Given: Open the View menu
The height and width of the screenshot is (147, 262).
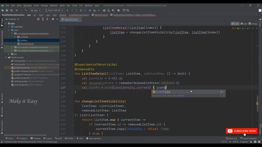Looking at the screenshot, I should [x=19, y=5].
